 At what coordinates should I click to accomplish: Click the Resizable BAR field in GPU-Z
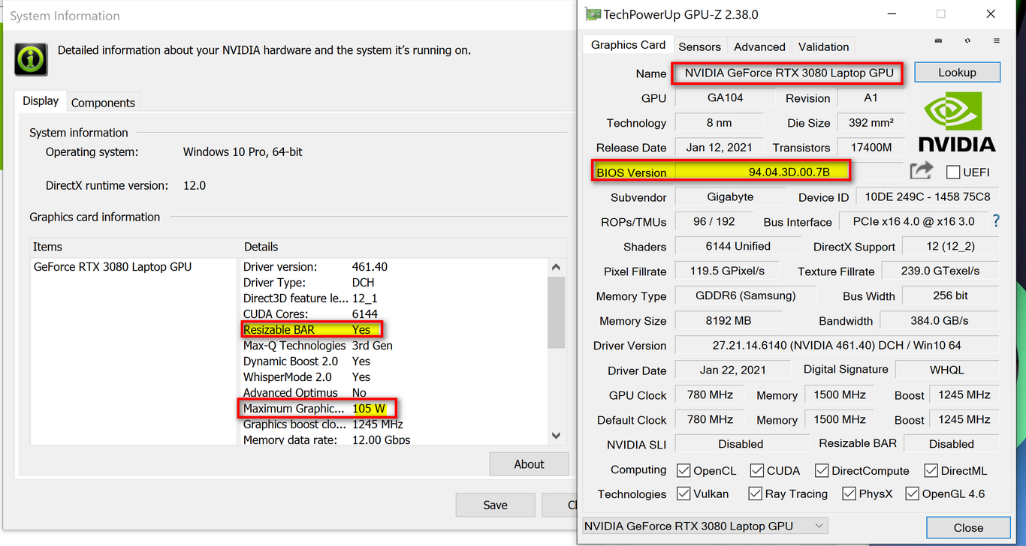click(x=951, y=444)
